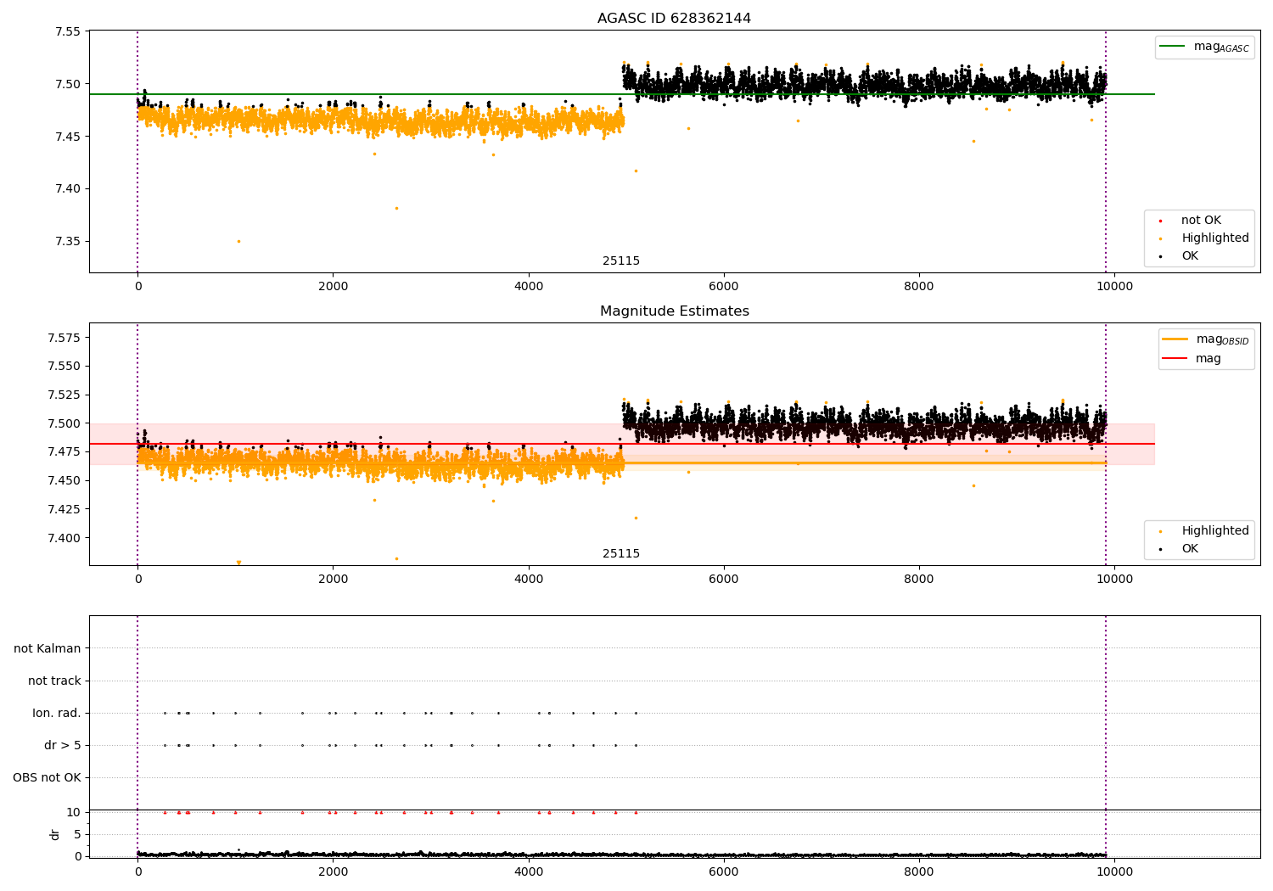Click the 5 tick label on dr axis
This screenshot has height=891, width=1273.
[x=77, y=834]
